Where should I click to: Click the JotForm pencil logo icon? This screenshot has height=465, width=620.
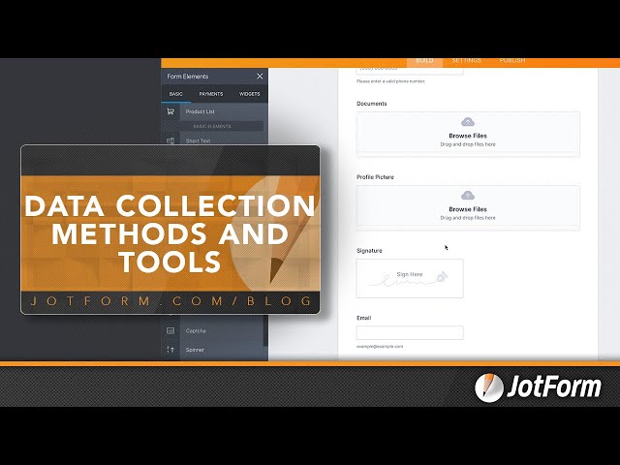point(489,387)
